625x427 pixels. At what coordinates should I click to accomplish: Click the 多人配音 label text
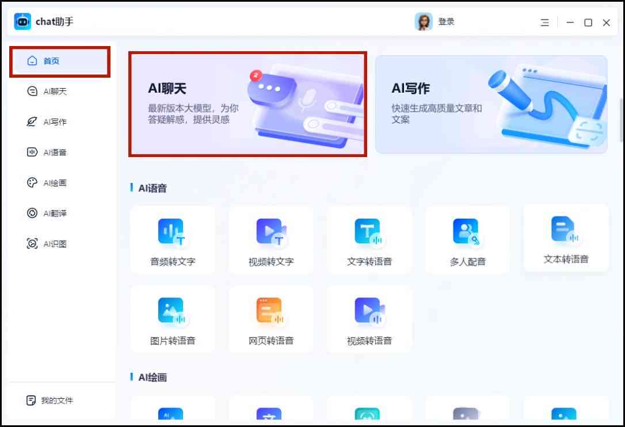click(x=467, y=261)
